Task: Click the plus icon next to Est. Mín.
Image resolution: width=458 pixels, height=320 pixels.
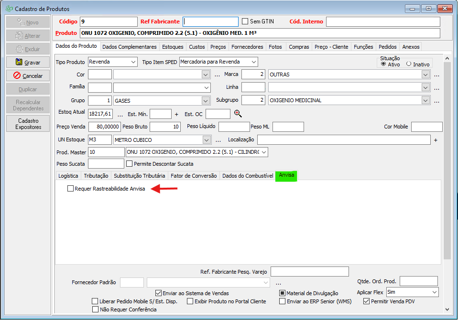Action: 176,114
